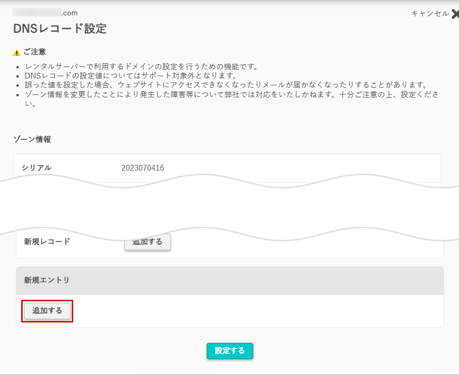Click the 追加する button beside 新規レコード
The height and width of the screenshot is (375, 459).
click(x=147, y=242)
